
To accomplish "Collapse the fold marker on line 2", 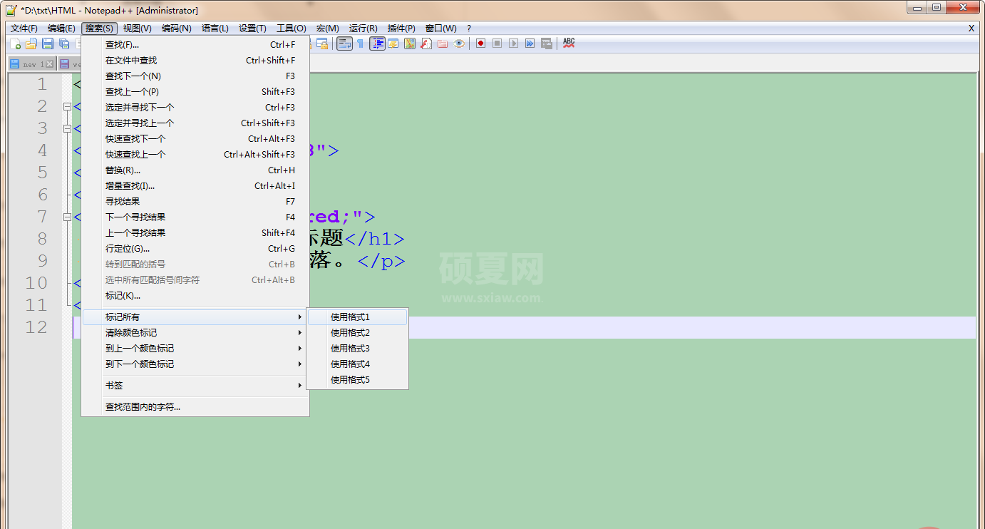I will 67,107.
